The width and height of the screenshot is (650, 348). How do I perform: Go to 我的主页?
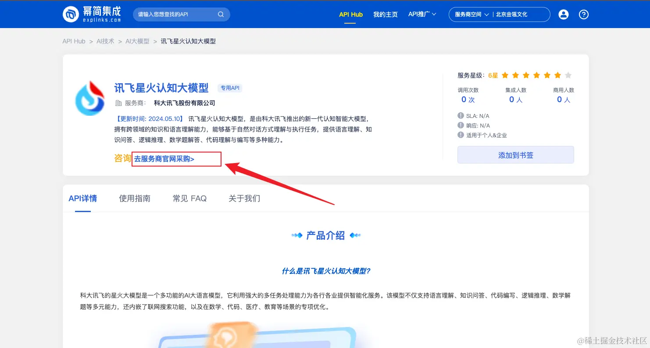(385, 14)
